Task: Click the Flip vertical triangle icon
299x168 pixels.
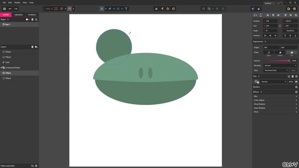Action: click(157, 9)
